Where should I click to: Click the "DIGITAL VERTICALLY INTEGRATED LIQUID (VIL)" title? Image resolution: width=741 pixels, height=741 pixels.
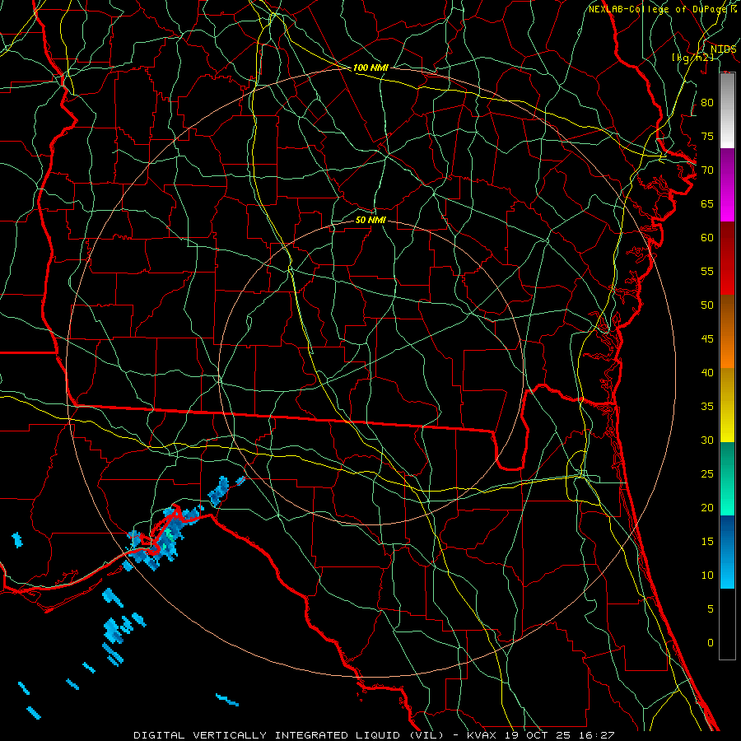[289, 735]
